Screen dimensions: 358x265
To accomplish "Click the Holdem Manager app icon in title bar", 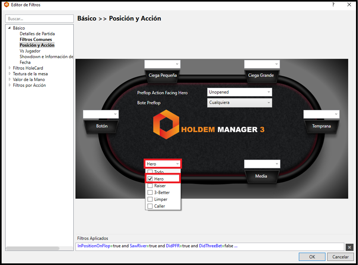I will pos(7,4).
